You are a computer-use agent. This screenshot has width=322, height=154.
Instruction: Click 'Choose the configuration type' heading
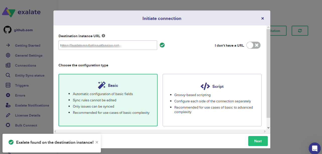(x=83, y=65)
